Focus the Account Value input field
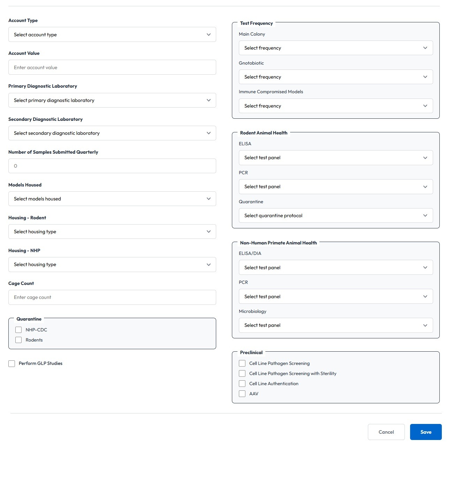 [112, 67]
